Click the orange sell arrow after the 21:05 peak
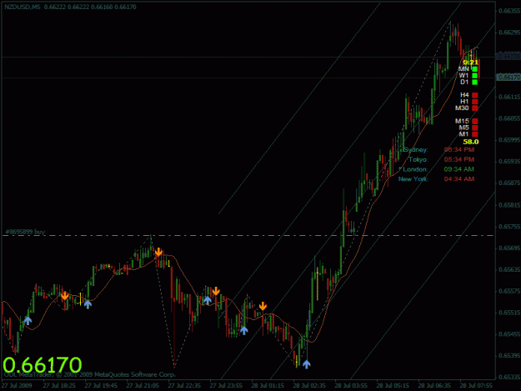This screenshot has width=521, height=391. click(158, 252)
